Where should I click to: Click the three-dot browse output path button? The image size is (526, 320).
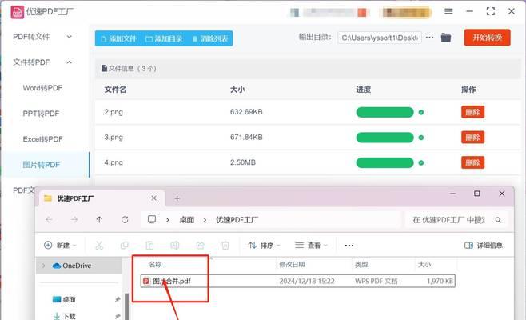(x=430, y=38)
